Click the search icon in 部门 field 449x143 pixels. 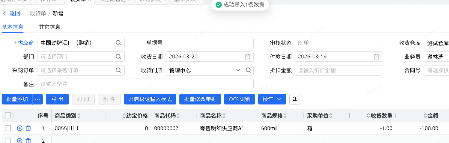pyautogui.click(x=118, y=57)
